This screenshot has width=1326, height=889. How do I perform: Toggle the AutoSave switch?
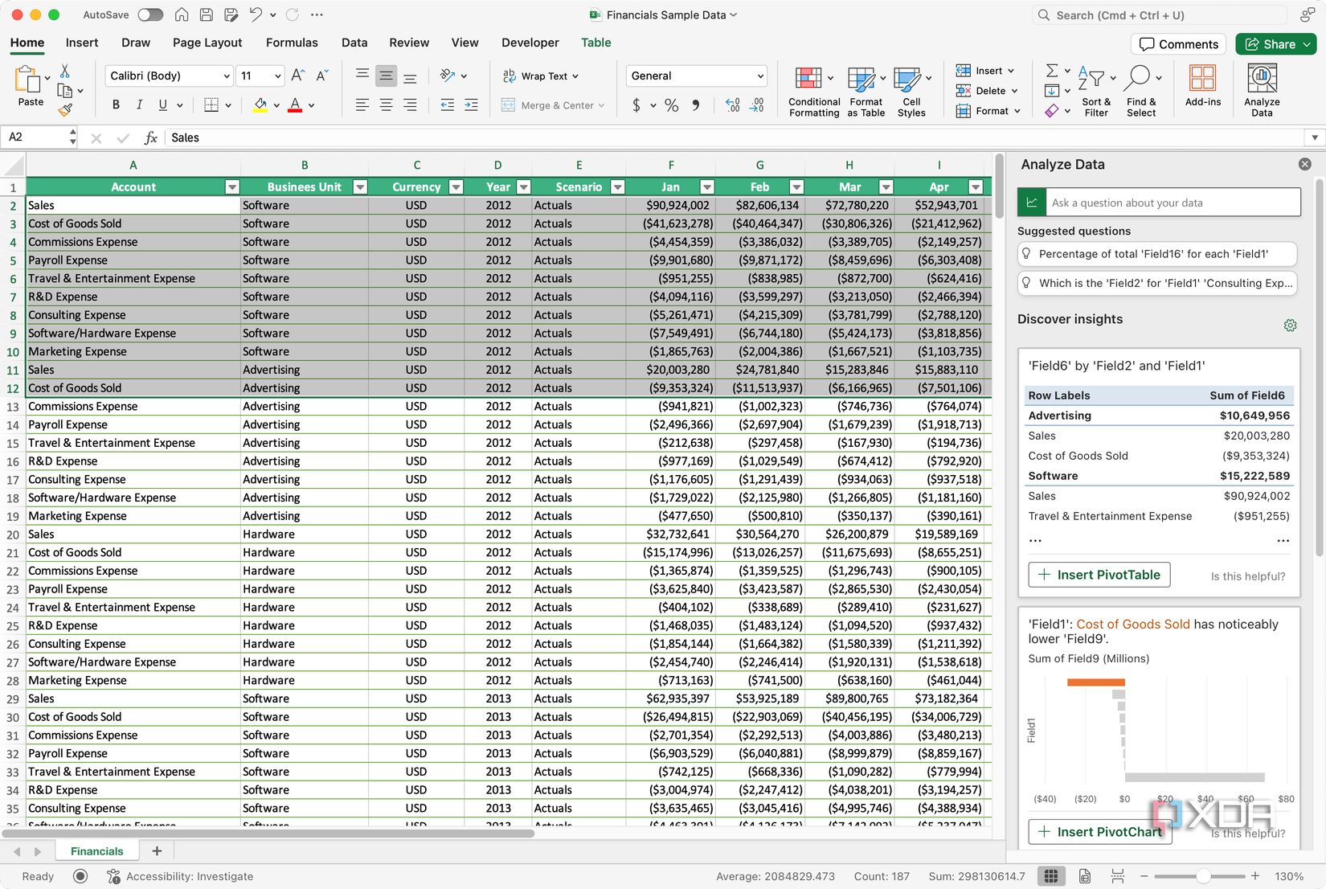(x=149, y=15)
